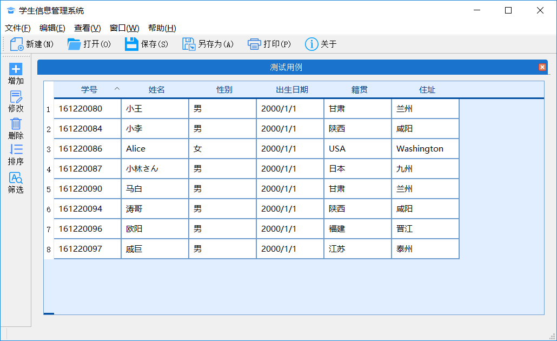The height and width of the screenshot is (341, 557).
Task: Print using the 打印 printer icon
Action: (x=254, y=44)
